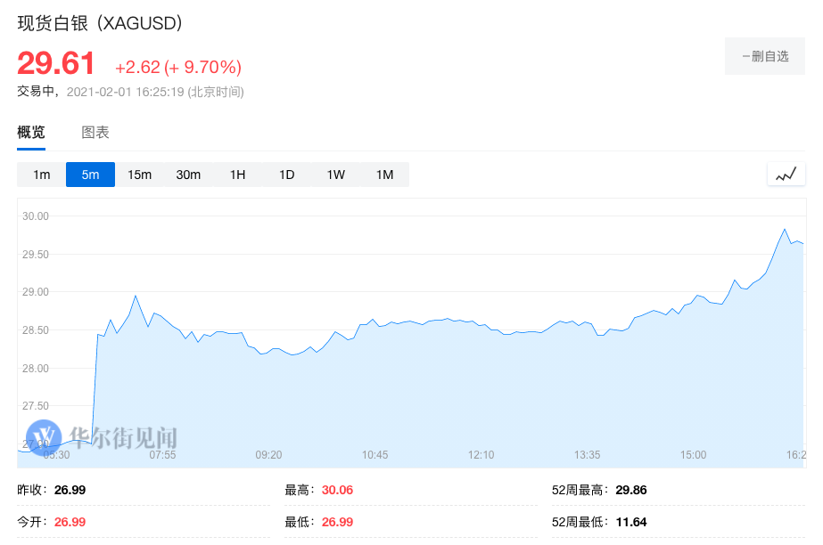
Task: Click the 15:00 time axis label
Action: pos(694,455)
